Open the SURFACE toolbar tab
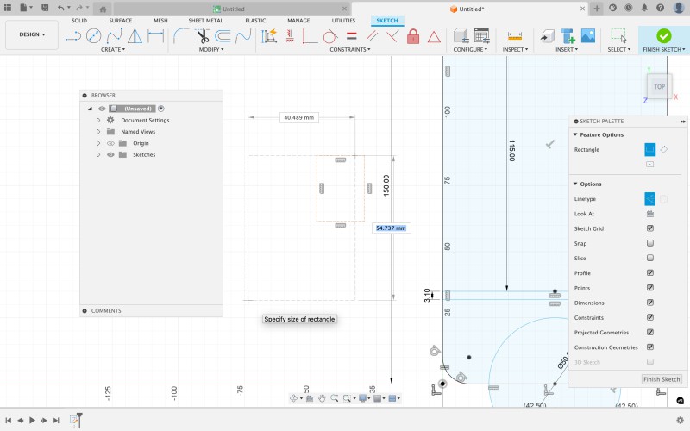 120,20
